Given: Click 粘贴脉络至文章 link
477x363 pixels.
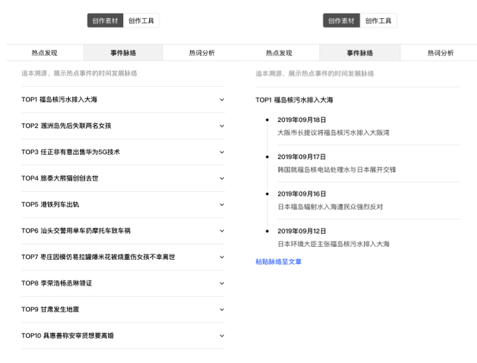Looking at the screenshot, I should point(278,261).
